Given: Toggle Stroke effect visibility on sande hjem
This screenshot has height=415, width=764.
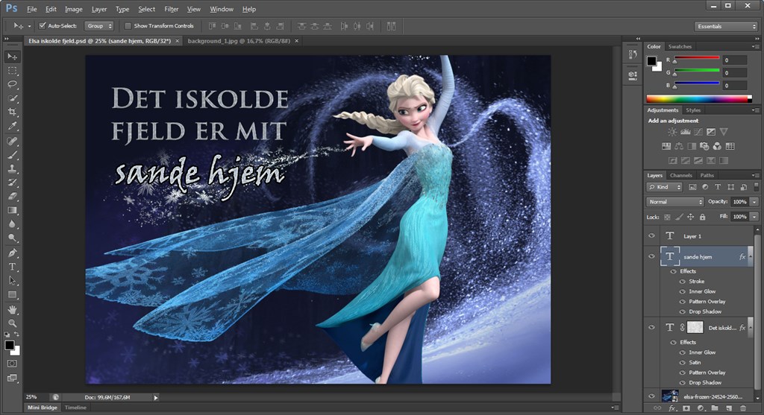Looking at the screenshot, I should (683, 281).
